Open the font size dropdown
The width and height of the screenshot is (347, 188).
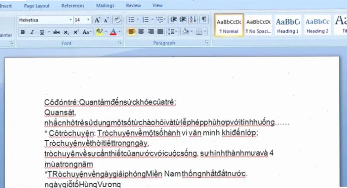tap(89, 20)
